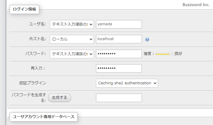Click into the パスワード password field

pyautogui.click(x=119, y=54)
